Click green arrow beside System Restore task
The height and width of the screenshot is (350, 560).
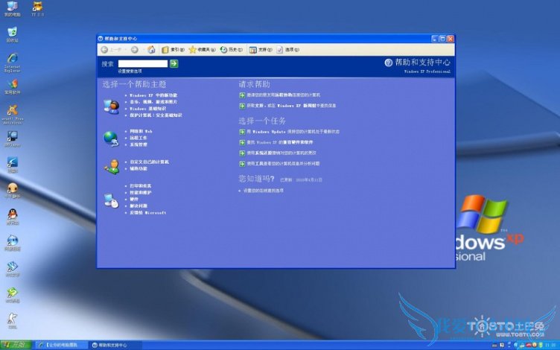242,153
